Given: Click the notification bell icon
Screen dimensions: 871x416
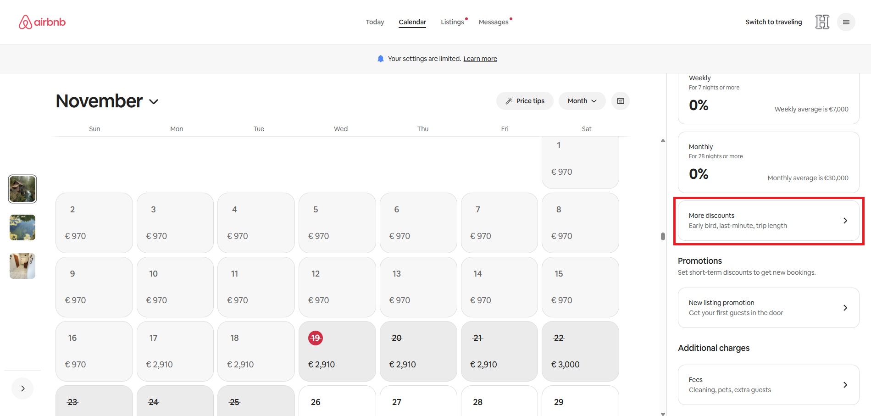Looking at the screenshot, I should pos(380,59).
